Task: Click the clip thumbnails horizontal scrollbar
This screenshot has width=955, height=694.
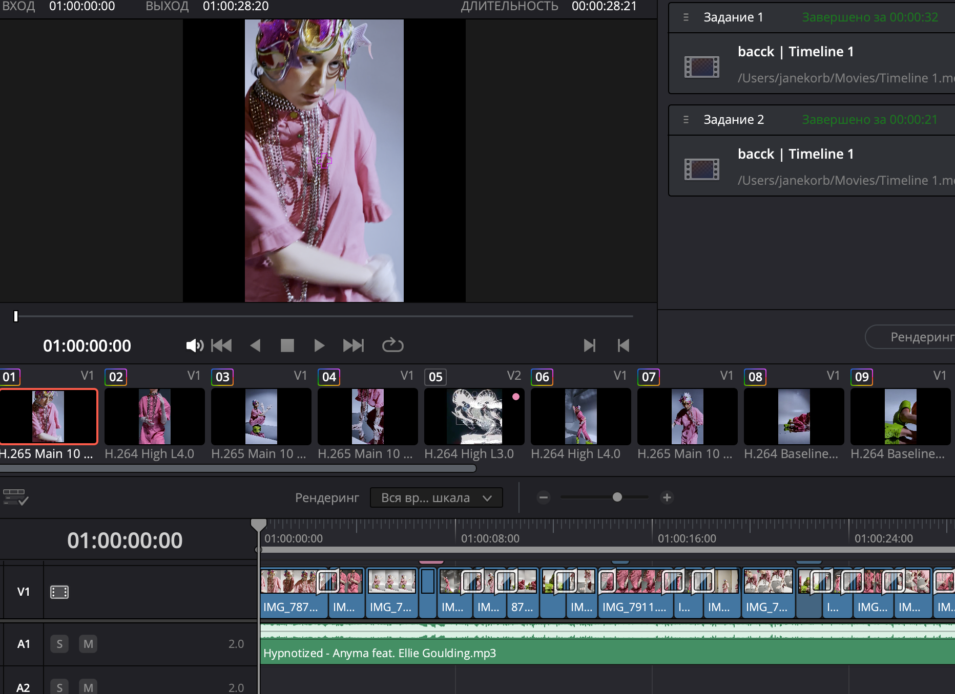Action: 238,468
